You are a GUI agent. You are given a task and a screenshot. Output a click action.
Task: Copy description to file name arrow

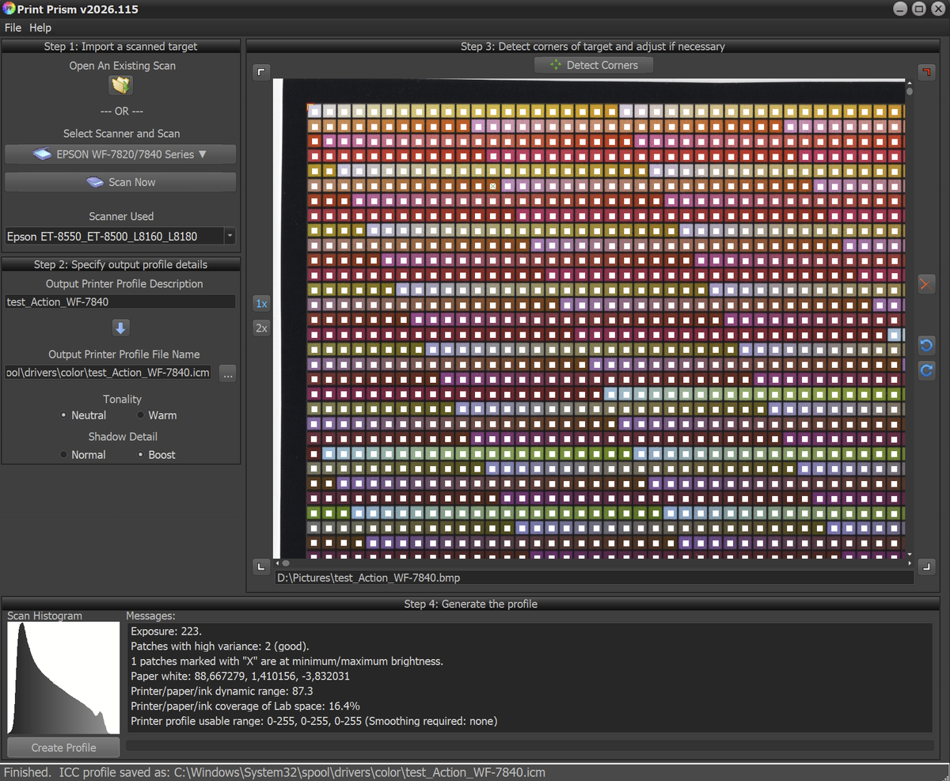(120, 328)
